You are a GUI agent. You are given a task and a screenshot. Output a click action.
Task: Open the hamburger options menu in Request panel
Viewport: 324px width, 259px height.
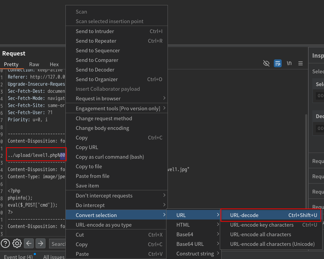(x=301, y=63)
